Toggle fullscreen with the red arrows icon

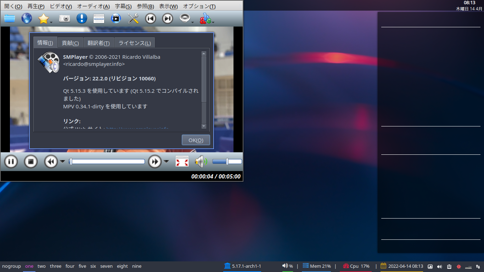(x=182, y=162)
